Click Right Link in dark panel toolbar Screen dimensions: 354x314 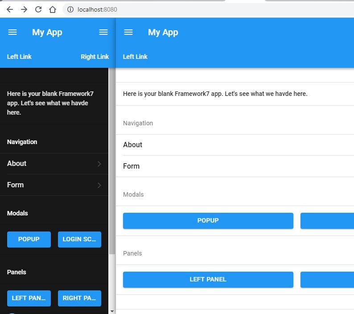pos(95,57)
